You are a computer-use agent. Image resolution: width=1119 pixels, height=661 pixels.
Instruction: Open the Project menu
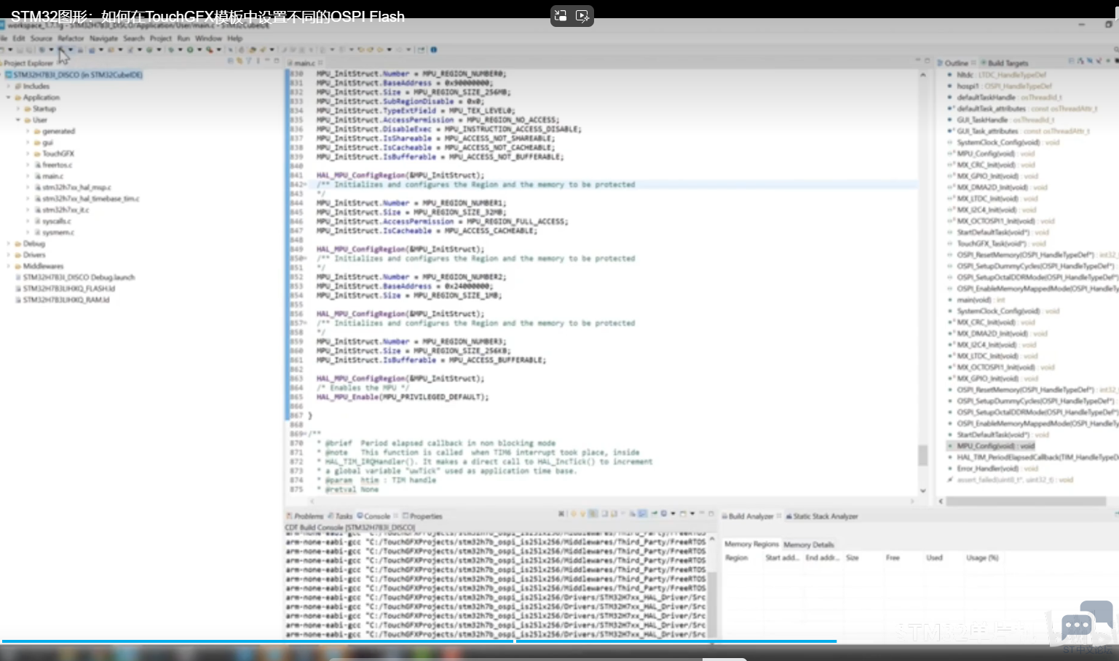point(161,38)
